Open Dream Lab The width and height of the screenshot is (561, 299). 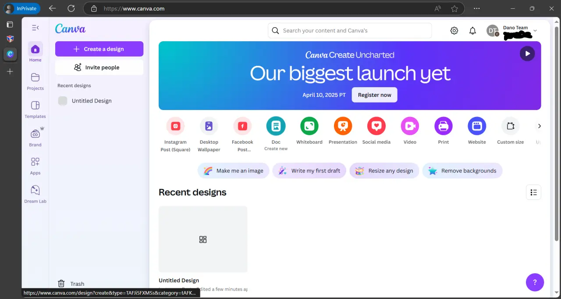point(36,194)
